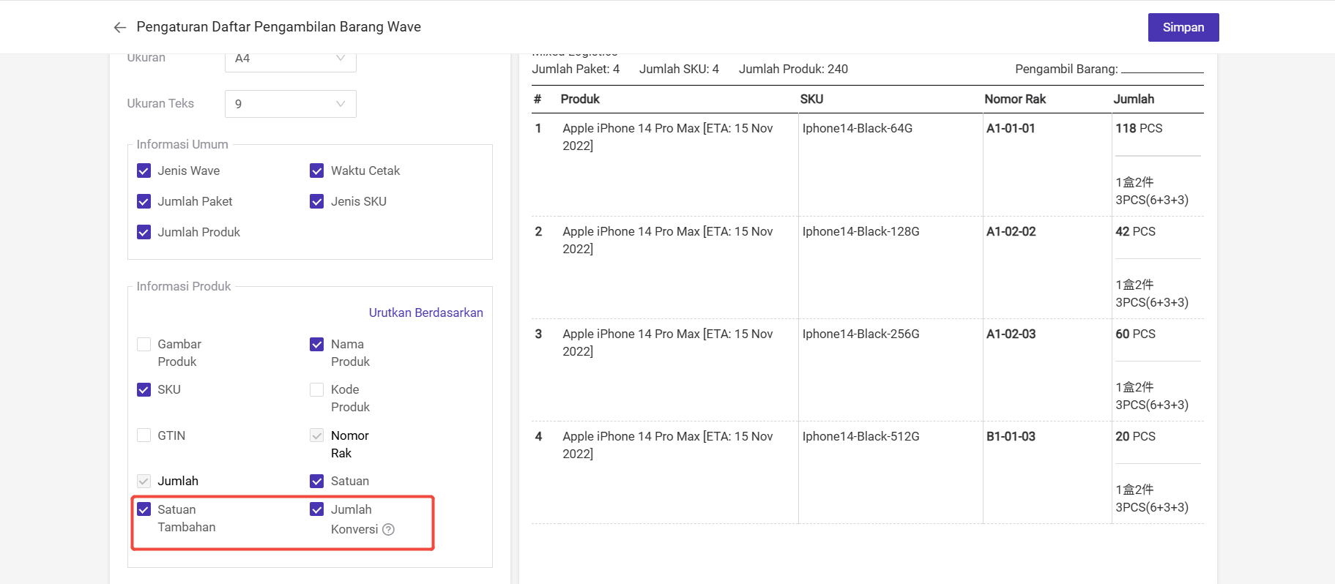The height and width of the screenshot is (584, 1335).
Task: Click Jumlah Produk: 240 summary text
Action: click(793, 69)
